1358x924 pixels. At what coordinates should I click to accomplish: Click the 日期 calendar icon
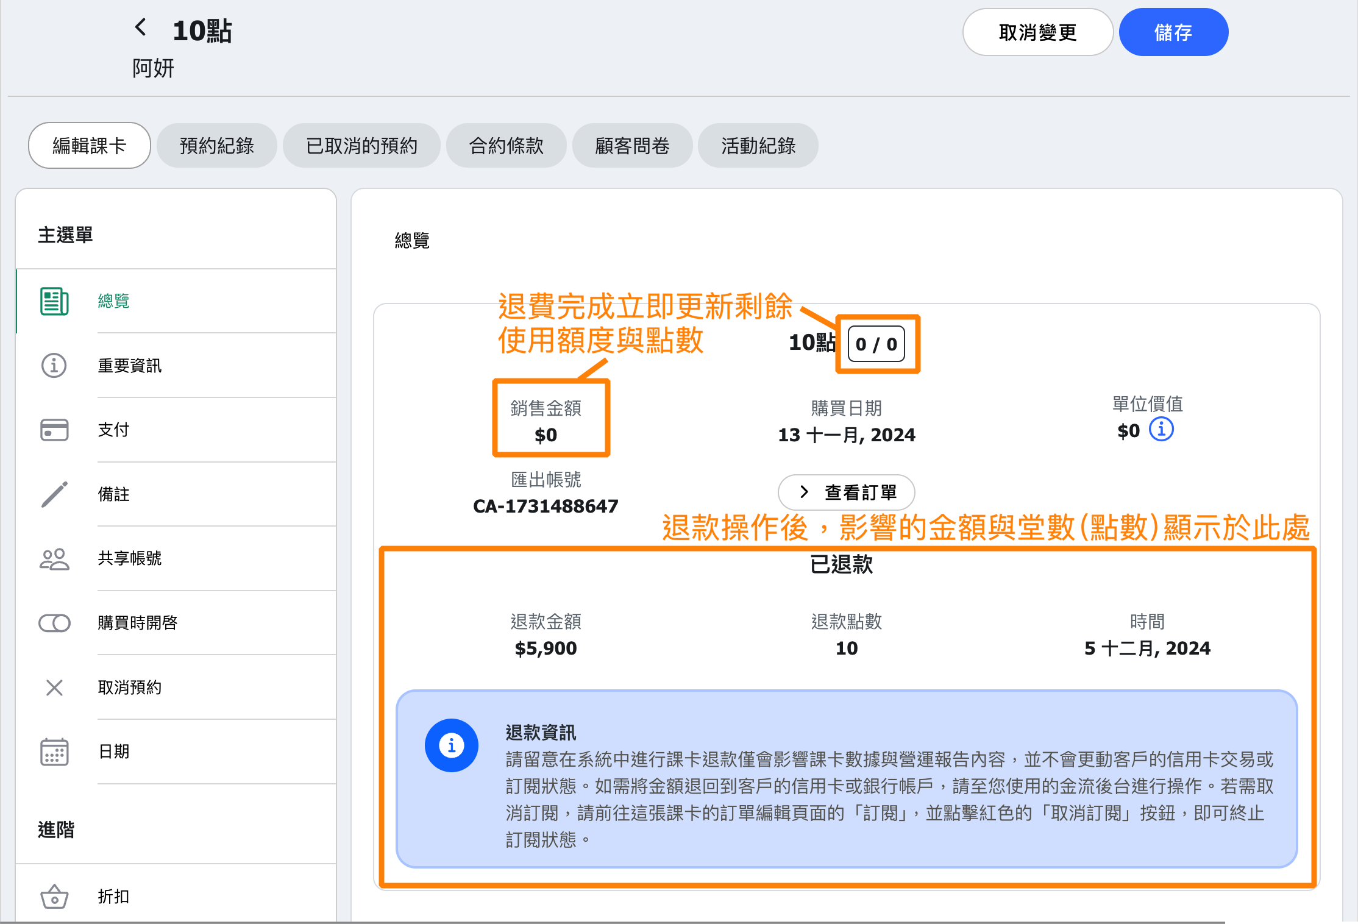[x=54, y=752]
